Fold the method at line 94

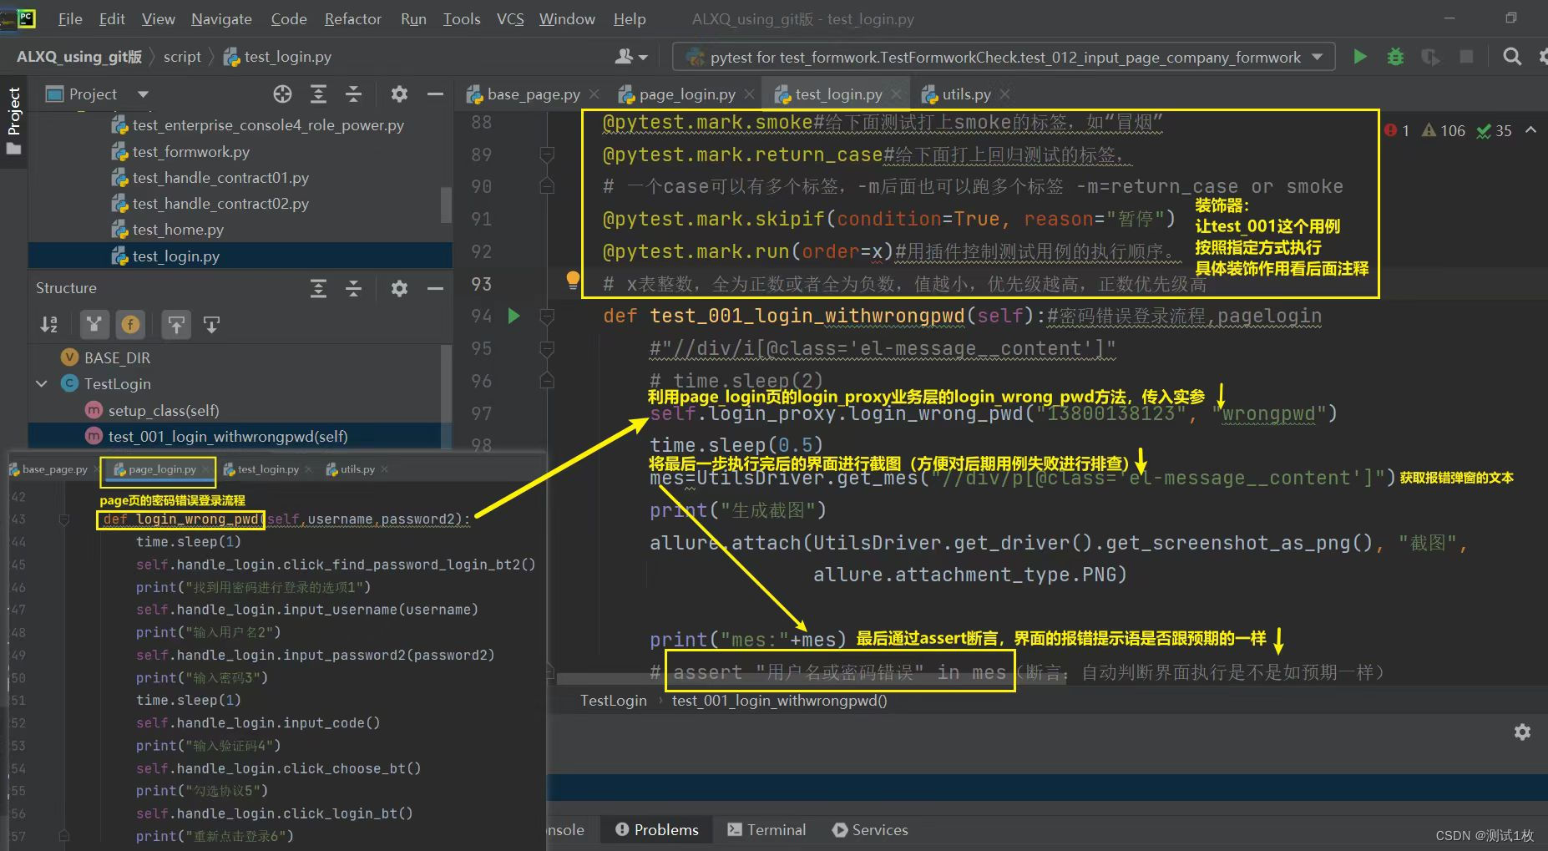pyautogui.click(x=547, y=316)
